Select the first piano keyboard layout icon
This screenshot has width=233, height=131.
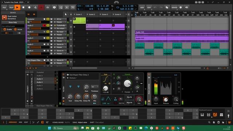[x=202, y=115]
